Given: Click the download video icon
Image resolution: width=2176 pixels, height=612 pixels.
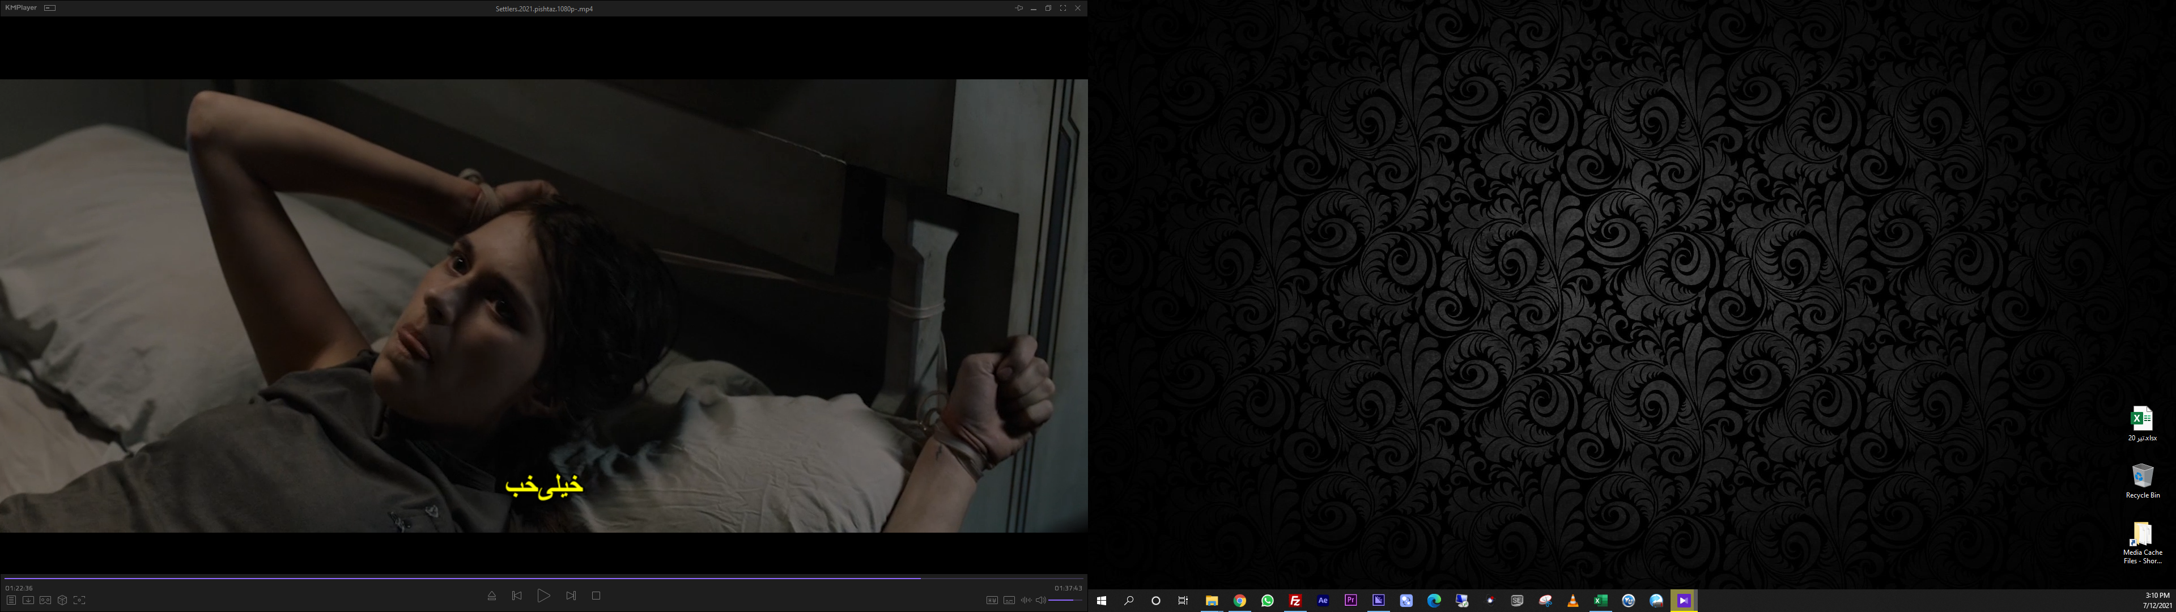Looking at the screenshot, I should (28, 600).
